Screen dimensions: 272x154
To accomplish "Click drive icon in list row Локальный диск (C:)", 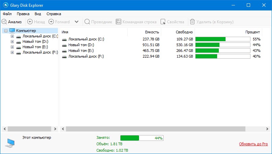I will [64, 39].
